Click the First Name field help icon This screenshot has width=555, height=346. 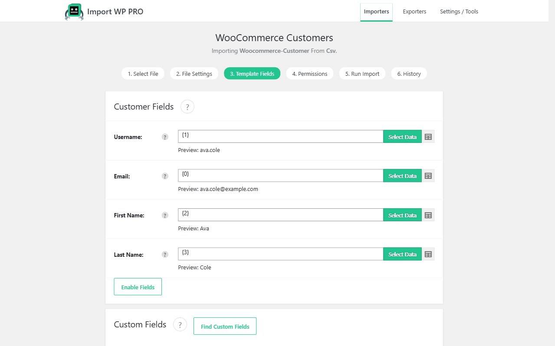(165, 215)
